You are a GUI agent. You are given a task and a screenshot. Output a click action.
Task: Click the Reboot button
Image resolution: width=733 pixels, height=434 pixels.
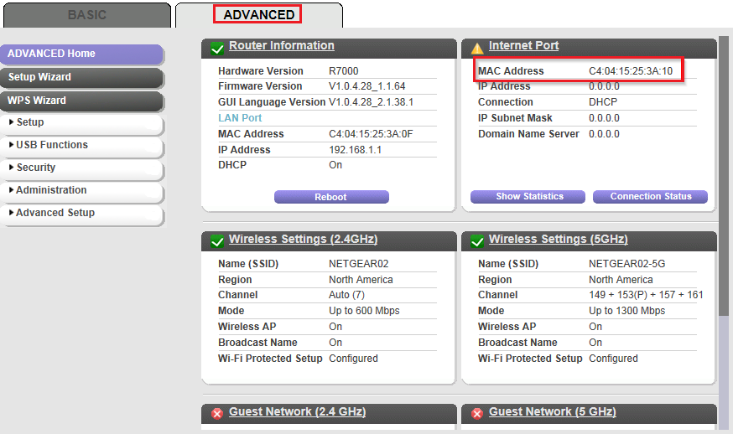(x=331, y=197)
